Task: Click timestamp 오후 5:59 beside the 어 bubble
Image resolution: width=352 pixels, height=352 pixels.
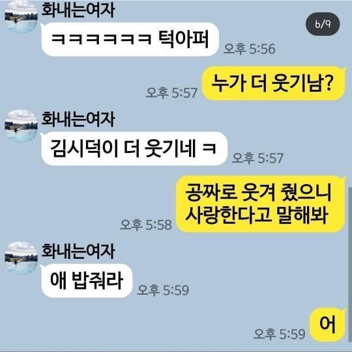Action: (280, 334)
